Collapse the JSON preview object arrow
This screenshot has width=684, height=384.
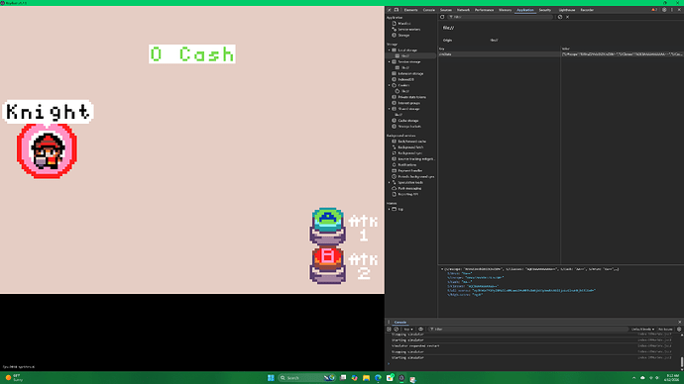click(x=442, y=269)
